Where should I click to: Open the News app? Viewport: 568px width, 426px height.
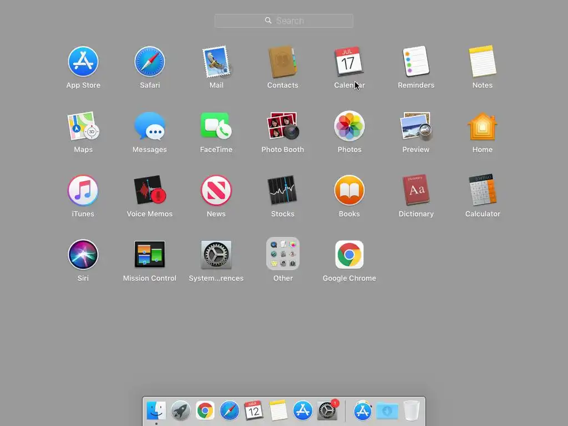point(216,191)
